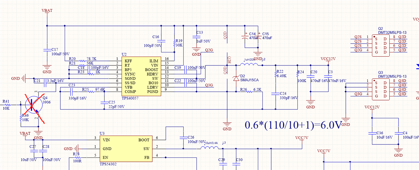This screenshot has width=419, height=170.
Task: Click the 3.3nF/16V value of C21
Action: (x=55, y=81)
